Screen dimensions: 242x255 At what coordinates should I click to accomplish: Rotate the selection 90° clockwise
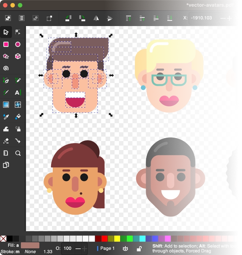[82, 18]
